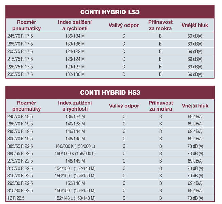Select tire size 205/75 R 17.5
This screenshot has width=222, height=204.
coord(20,51)
